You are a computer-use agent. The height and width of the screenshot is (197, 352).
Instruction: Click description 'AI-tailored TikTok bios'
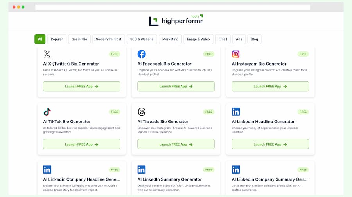(x=81, y=130)
